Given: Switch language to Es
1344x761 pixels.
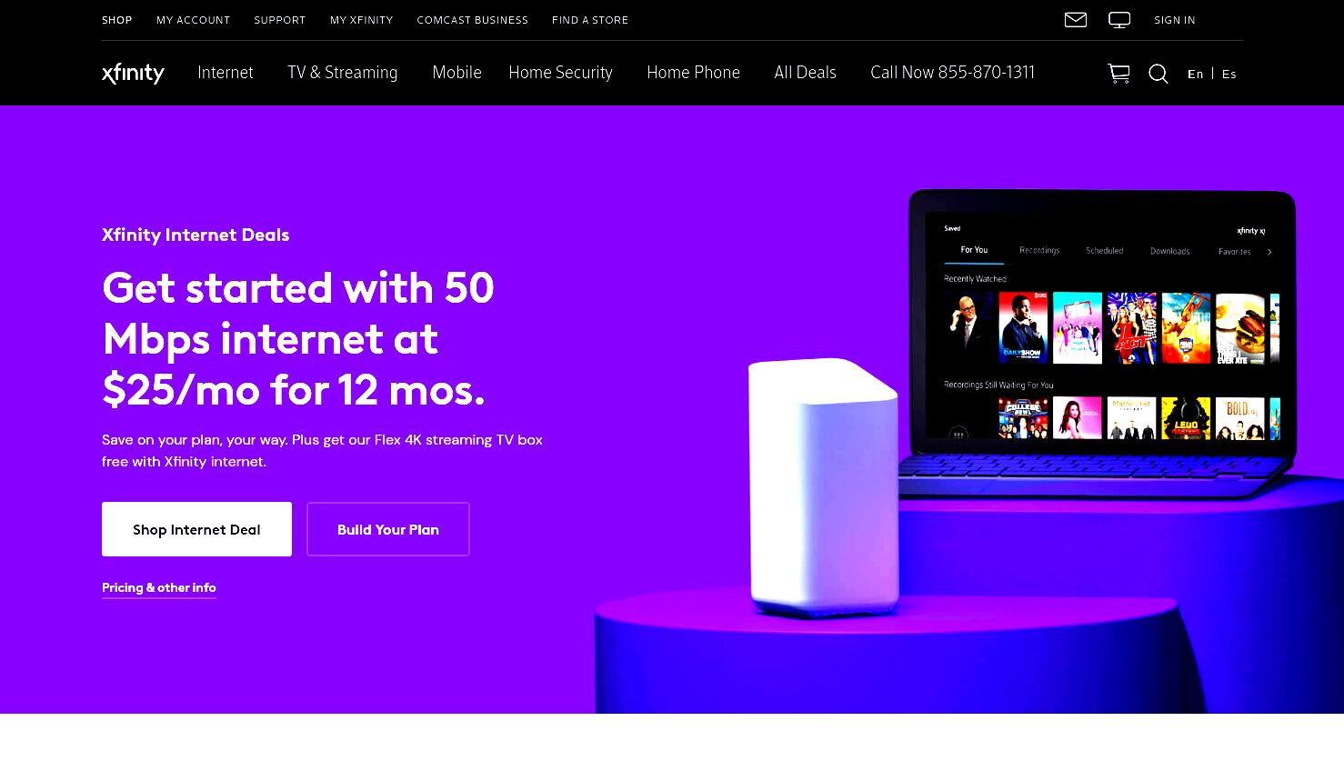Looking at the screenshot, I should pyautogui.click(x=1229, y=74).
